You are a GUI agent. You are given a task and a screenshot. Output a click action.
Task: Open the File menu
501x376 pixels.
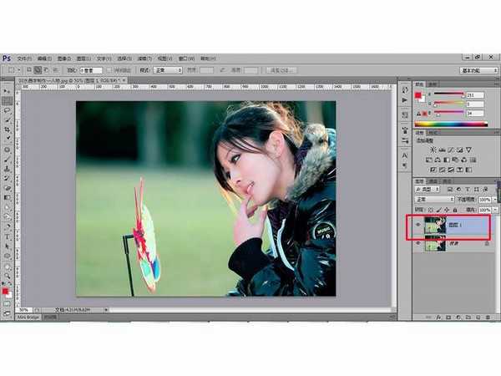(24, 58)
